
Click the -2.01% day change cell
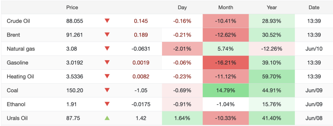[x=182, y=49]
